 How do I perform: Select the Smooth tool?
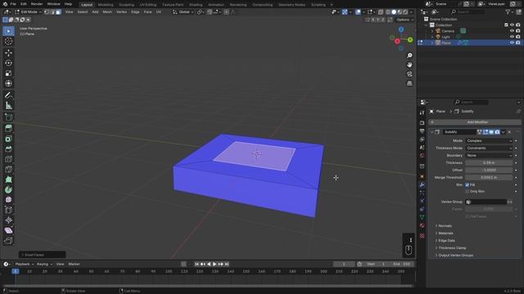tap(8, 199)
